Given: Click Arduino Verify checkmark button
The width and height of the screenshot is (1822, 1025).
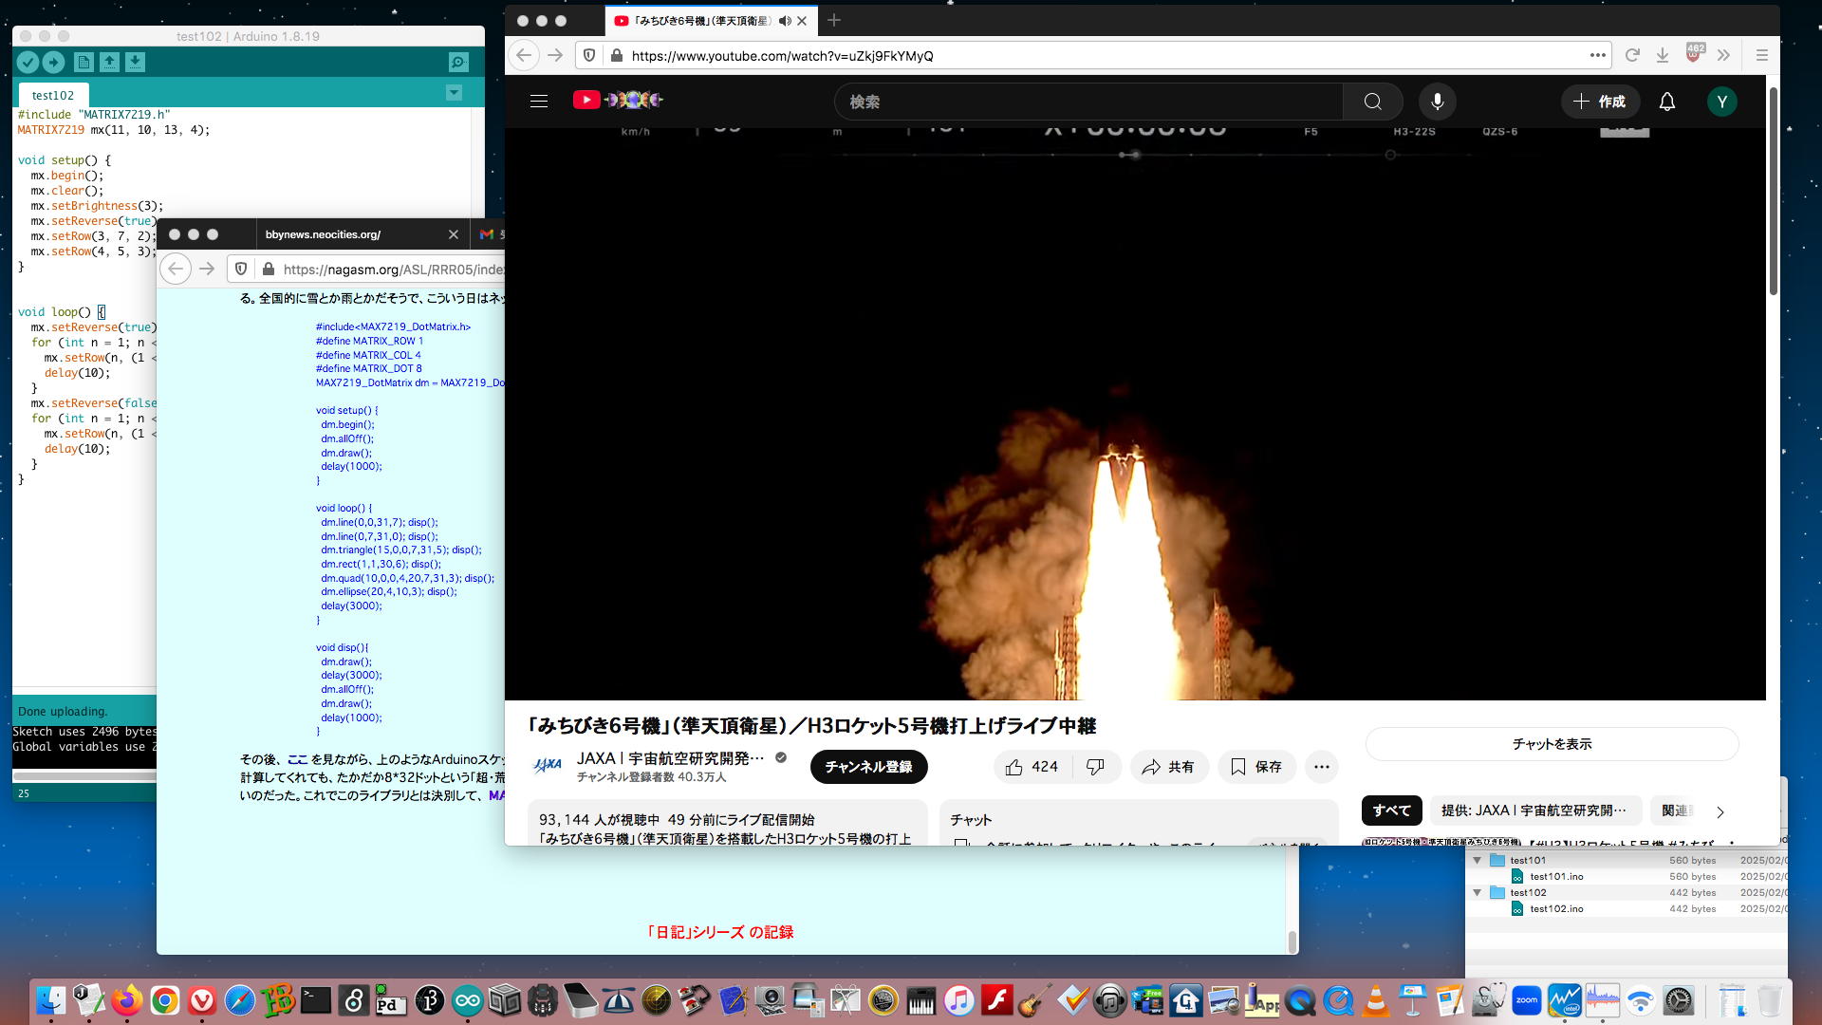Looking at the screenshot, I should 28,63.
